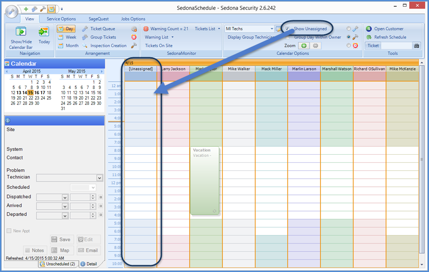
Task: Select the wrench radio button option
Action: point(349,28)
